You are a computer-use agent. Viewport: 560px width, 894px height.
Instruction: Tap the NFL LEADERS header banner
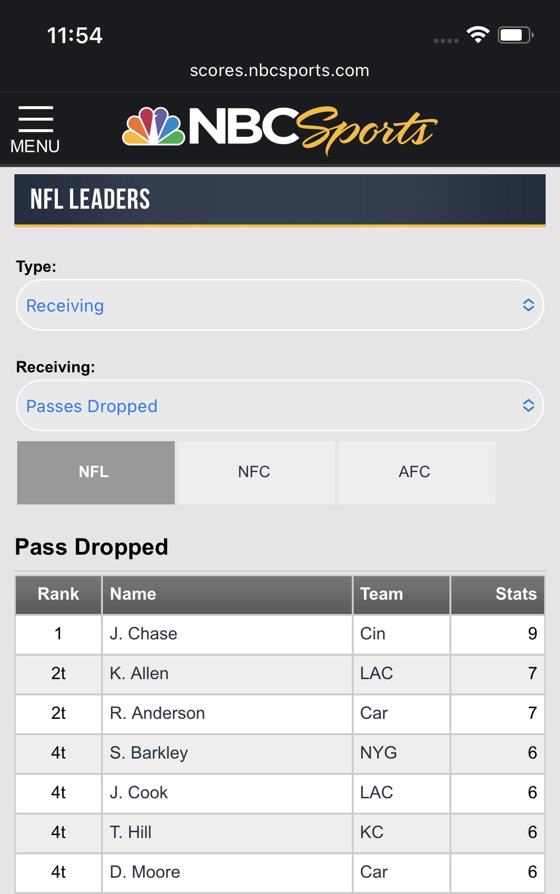click(x=280, y=200)
